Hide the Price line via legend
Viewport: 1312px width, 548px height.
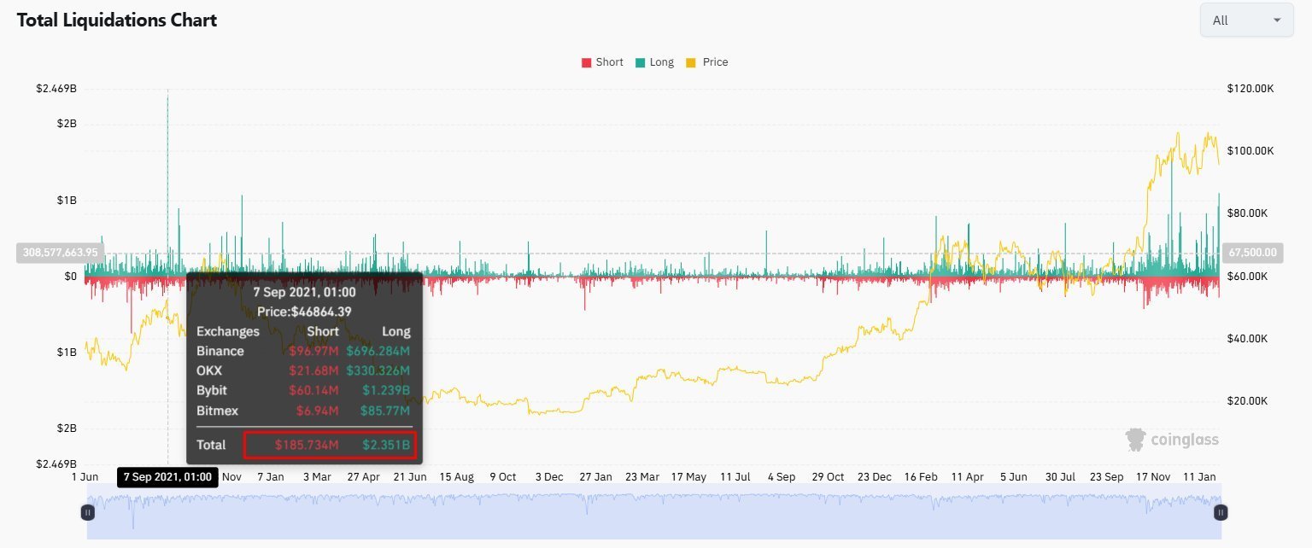coord(715,62)
